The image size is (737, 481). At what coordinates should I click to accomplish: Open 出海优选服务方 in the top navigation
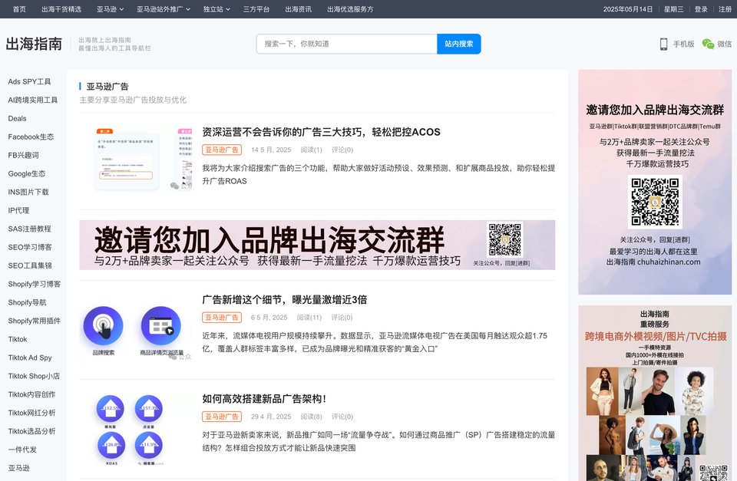coord(350,9)
